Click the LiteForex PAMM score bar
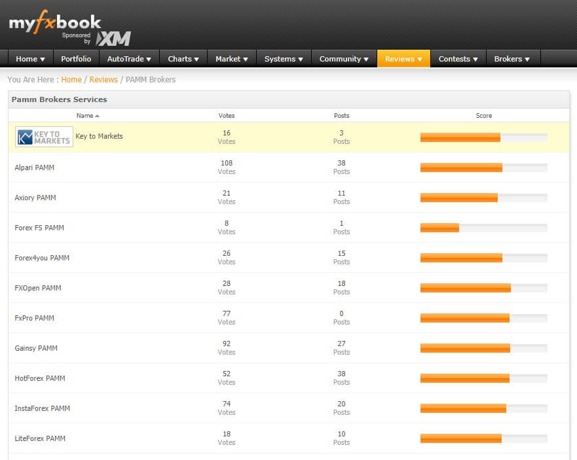 coord(483,439)
